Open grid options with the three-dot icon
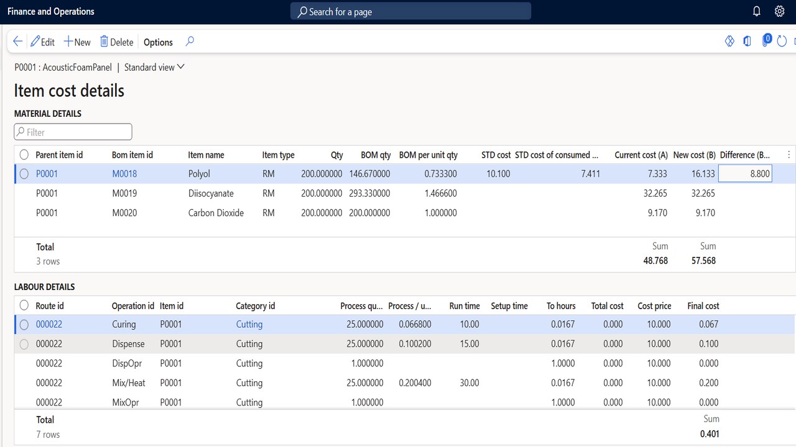This screenshot has width=796, height=447. tap(789, 155)
